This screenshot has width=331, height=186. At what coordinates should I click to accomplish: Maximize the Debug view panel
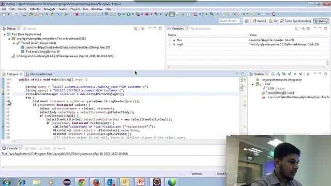(x=160, y=28)
